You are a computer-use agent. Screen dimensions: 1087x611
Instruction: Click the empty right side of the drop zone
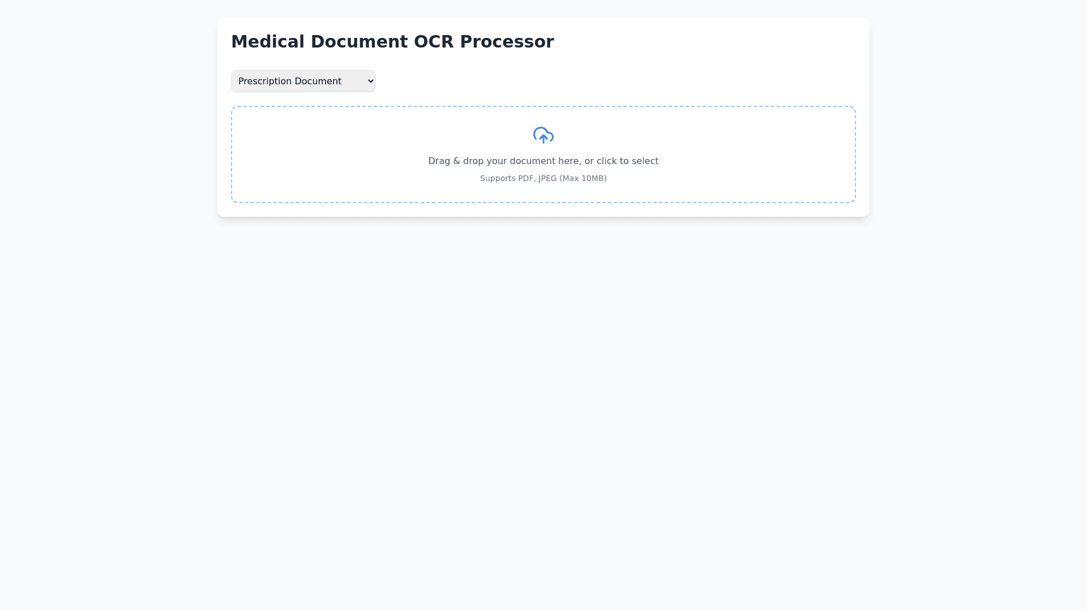[x=770, y=154]
